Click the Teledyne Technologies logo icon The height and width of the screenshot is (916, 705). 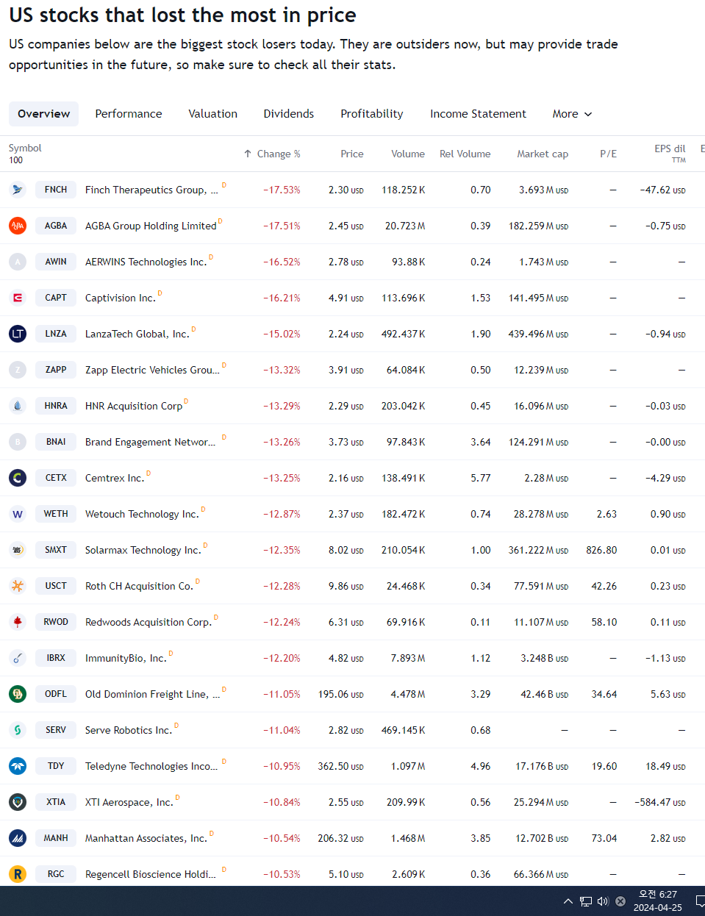tap(18, 766)
